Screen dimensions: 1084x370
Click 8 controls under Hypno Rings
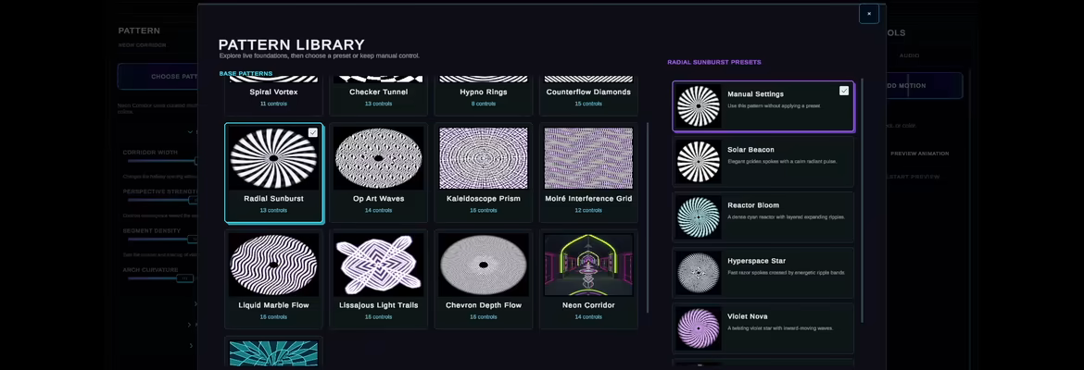484,104
